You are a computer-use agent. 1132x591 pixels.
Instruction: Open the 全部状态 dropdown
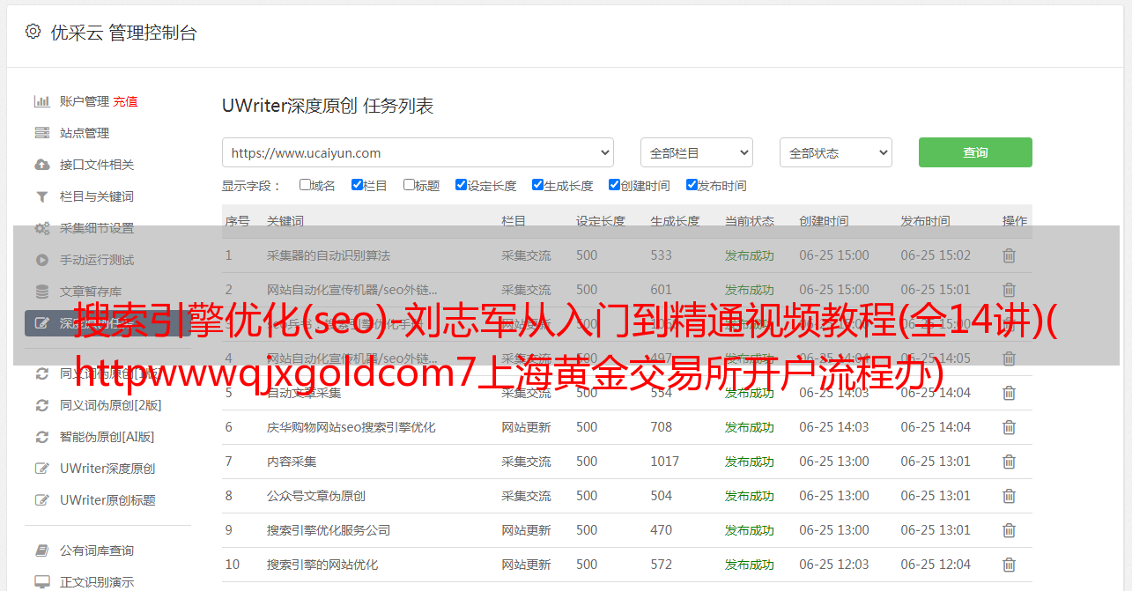pyautogui.click(x=836, y=152)
